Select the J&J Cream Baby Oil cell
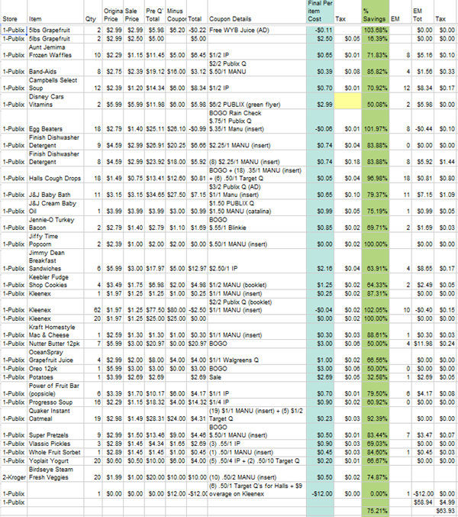This screenshot has width=458, height=517. click(x=56, y=208)
